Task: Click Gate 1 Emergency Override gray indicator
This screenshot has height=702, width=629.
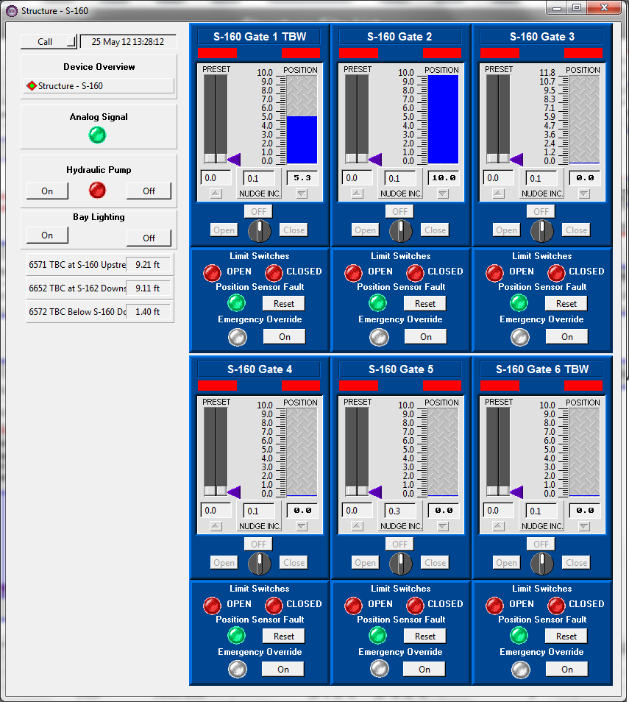Action: 238,337
